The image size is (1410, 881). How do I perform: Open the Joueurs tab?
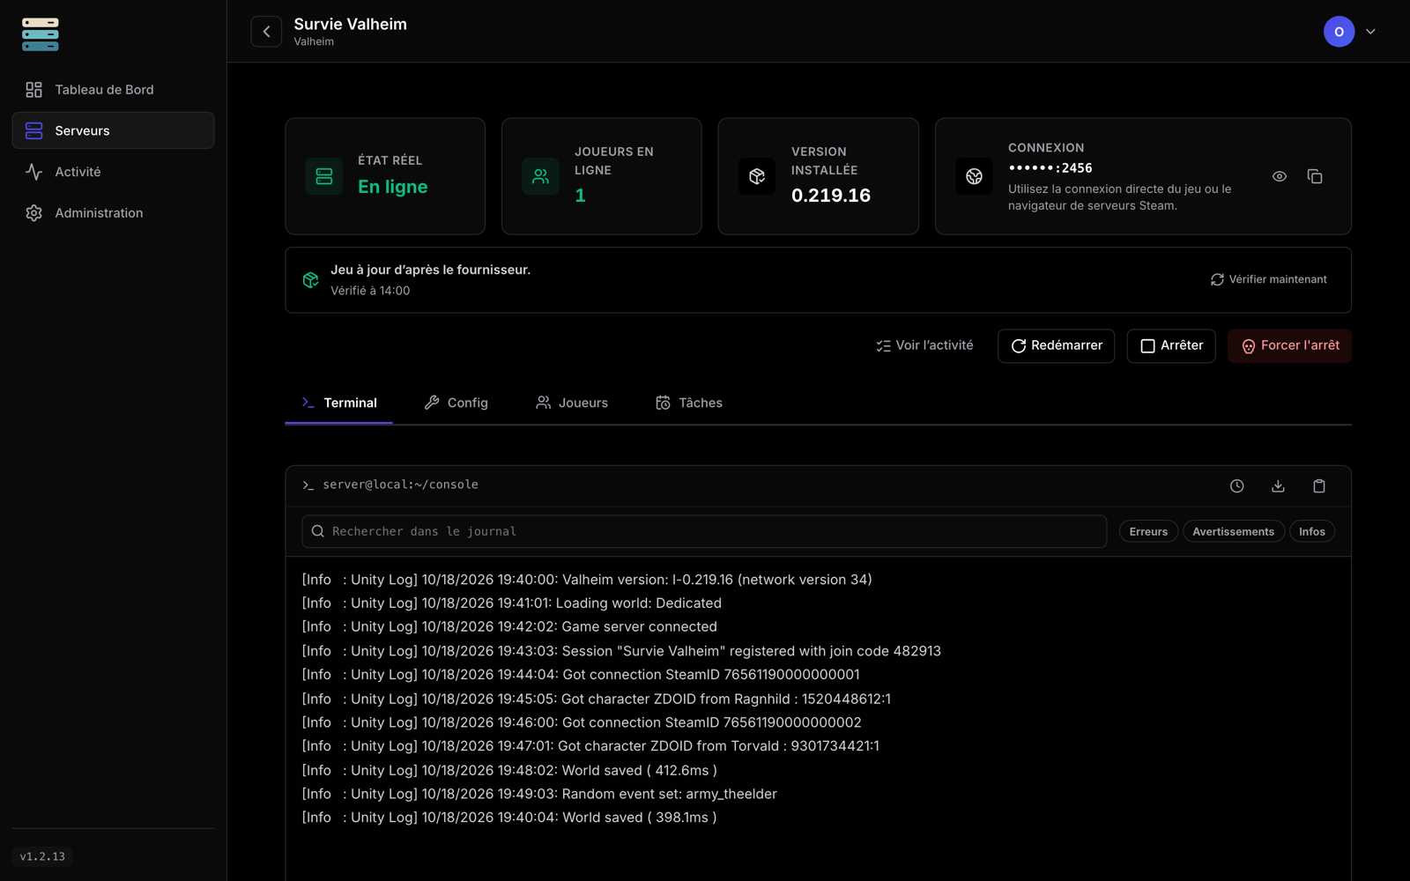(572, 403)
